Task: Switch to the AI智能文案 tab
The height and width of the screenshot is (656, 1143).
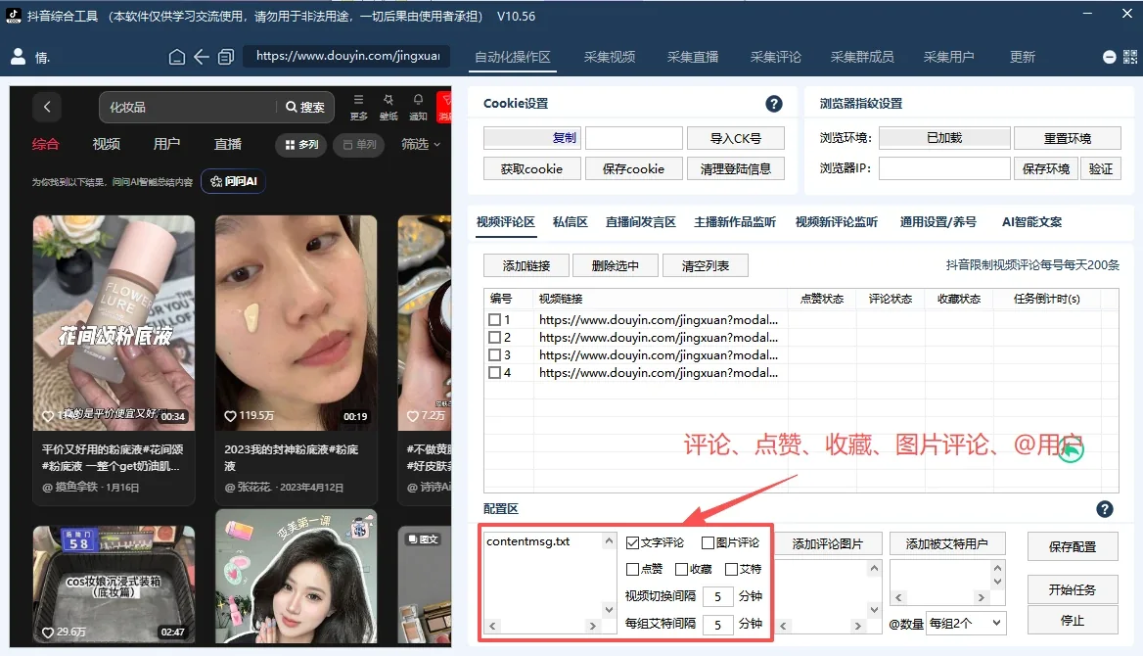Action: click(x=1031, y=222)
